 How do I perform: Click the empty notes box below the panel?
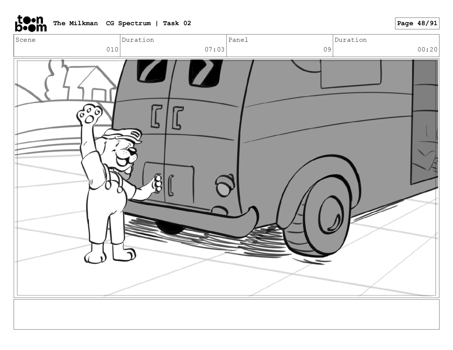[x=227, y=314]
